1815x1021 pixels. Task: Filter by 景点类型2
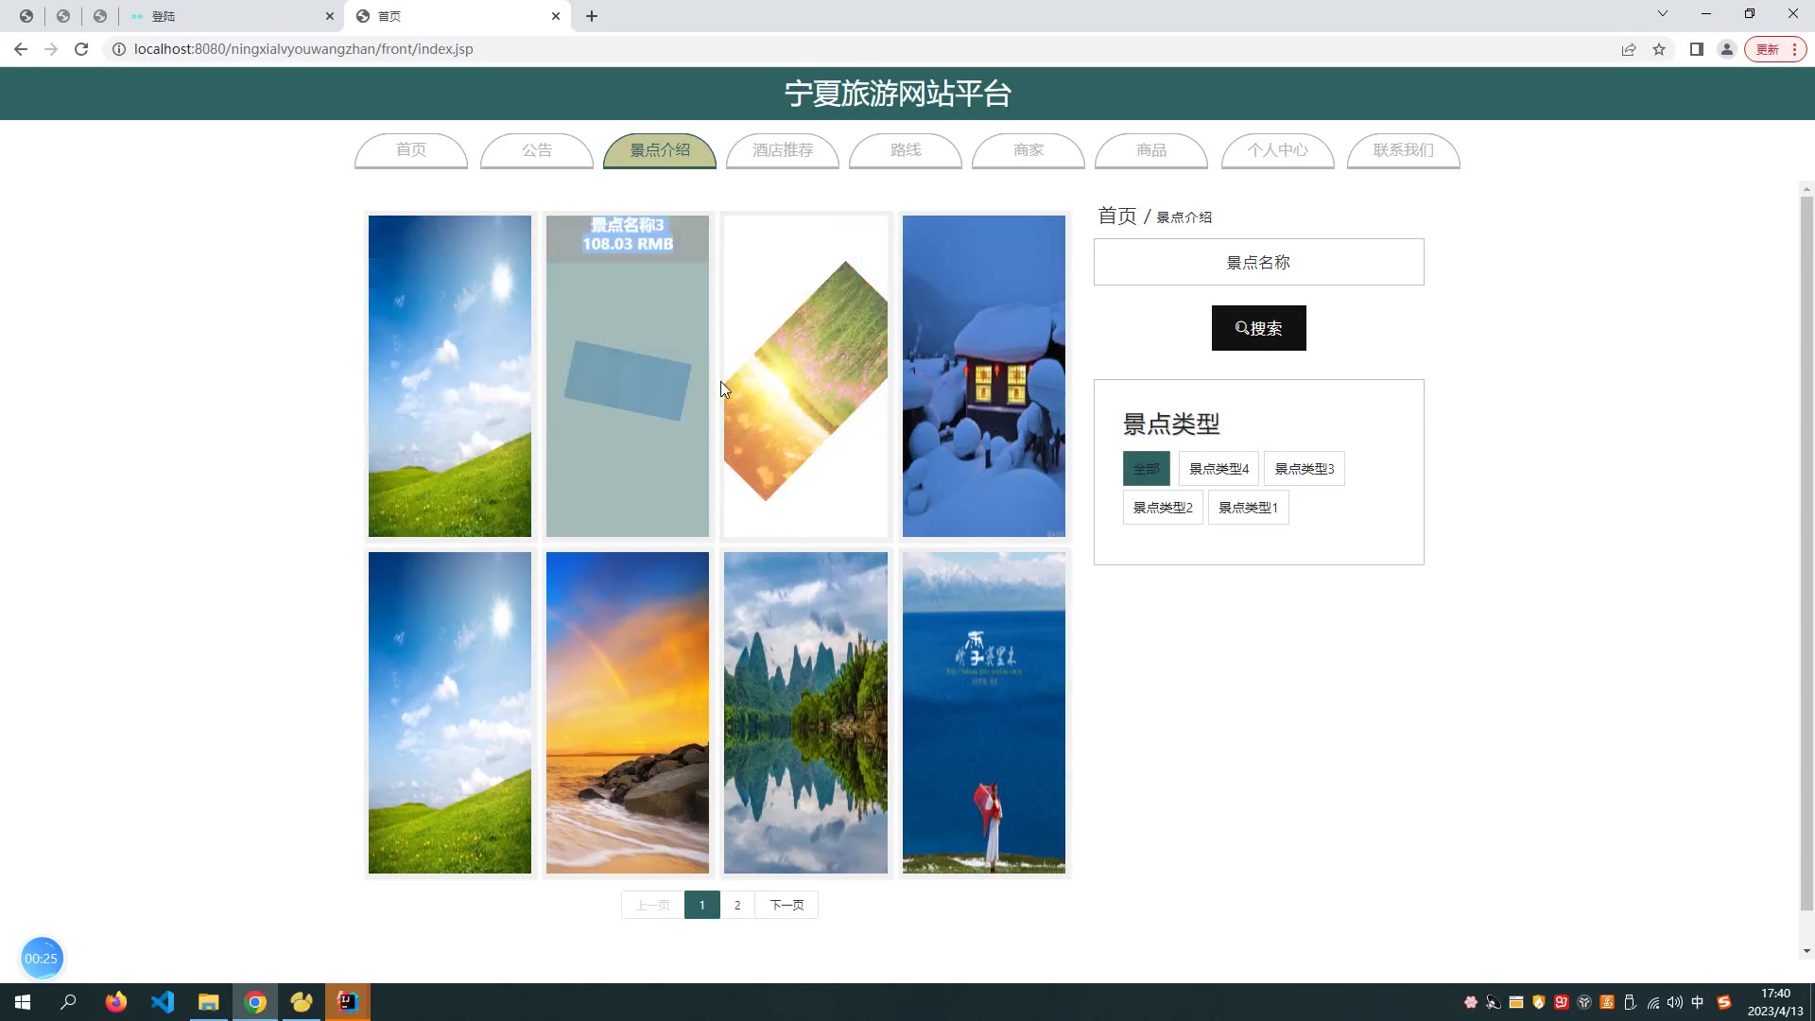point(1163,508)
